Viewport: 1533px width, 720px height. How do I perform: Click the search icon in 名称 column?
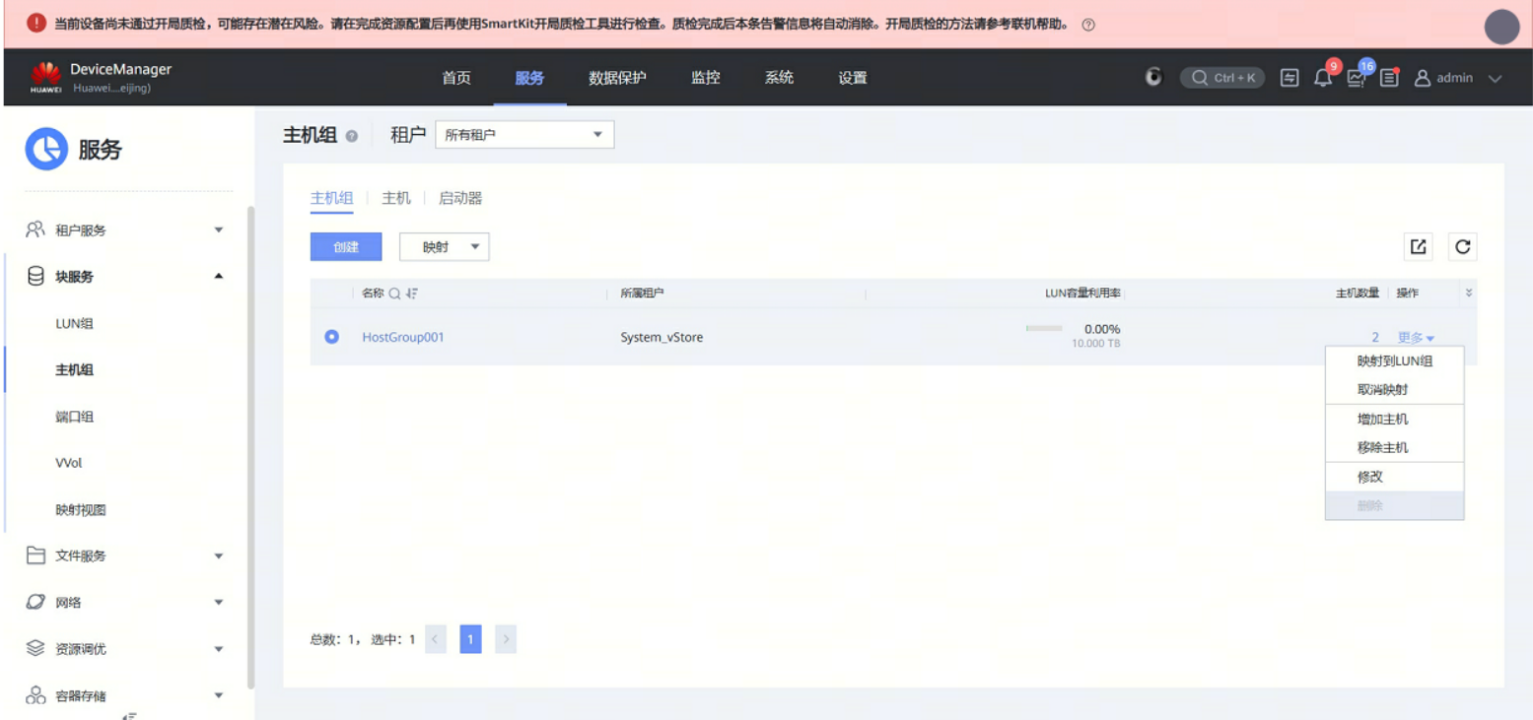[394, 294]
